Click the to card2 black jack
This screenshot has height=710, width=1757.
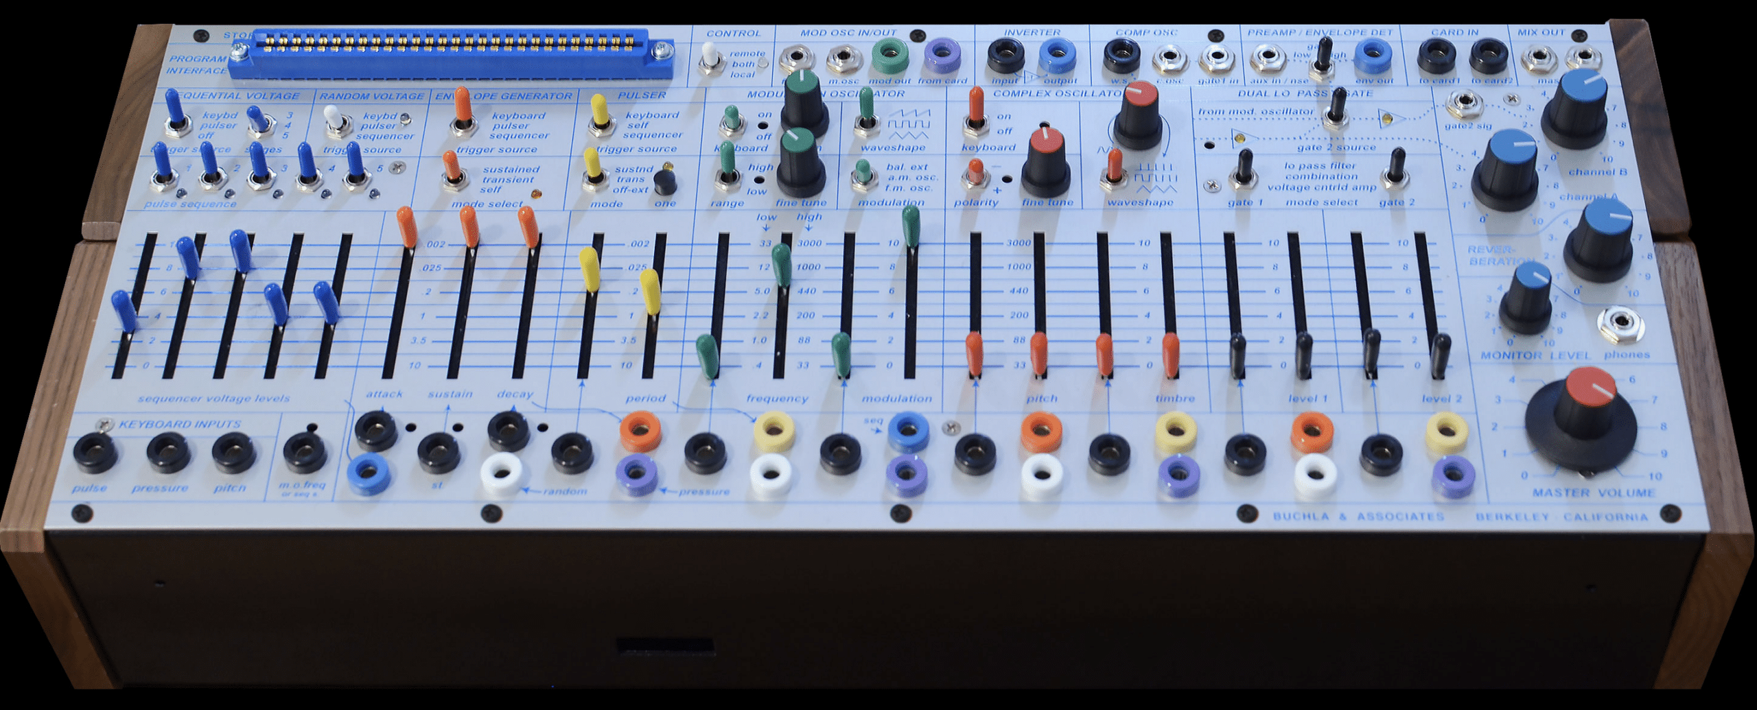(1488, 56)
